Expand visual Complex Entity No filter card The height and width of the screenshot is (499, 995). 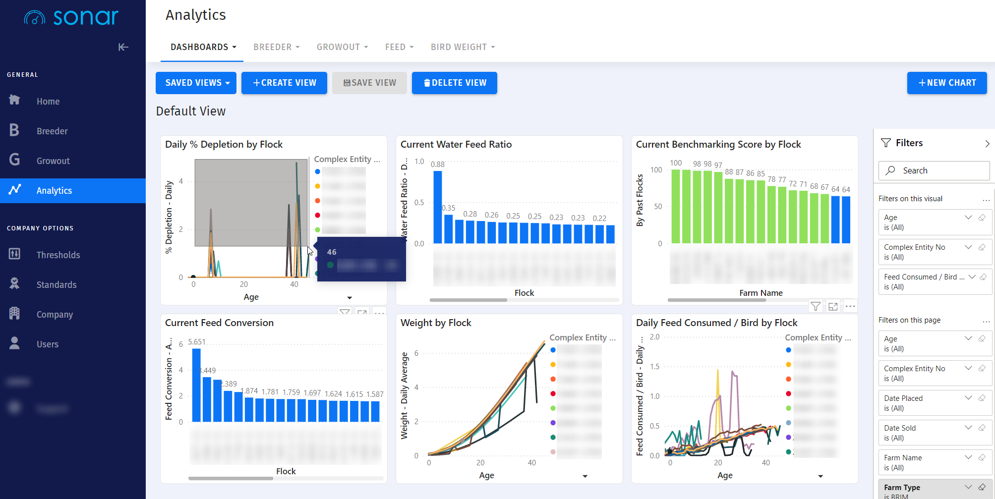pyautogui.click(x=968, y=247)
